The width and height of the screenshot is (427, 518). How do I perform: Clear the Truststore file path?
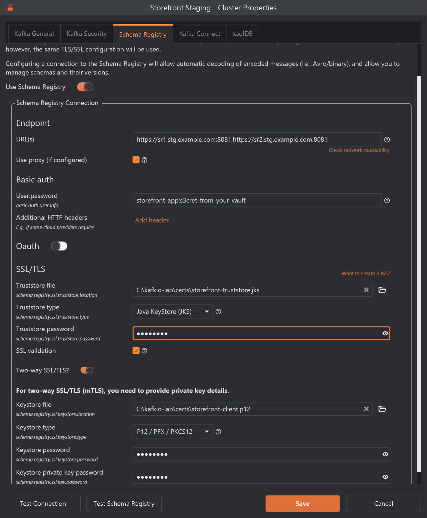tap(366, 290)
